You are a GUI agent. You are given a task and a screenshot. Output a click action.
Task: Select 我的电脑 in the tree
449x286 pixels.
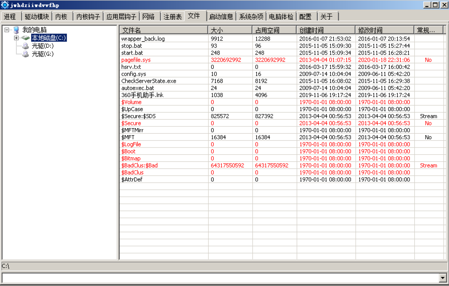point(34,30)
